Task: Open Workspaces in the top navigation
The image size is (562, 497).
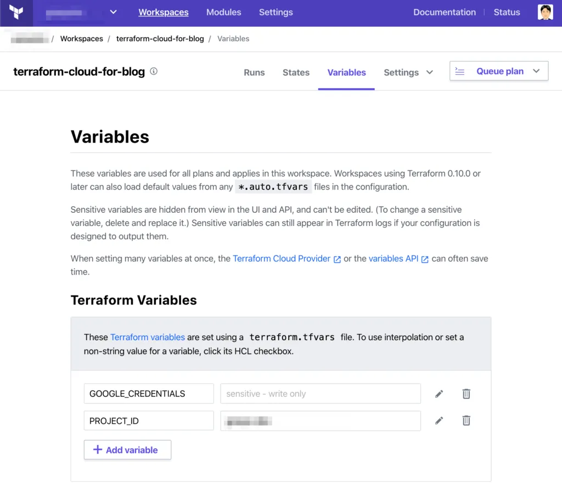Action: coord(164,12)
